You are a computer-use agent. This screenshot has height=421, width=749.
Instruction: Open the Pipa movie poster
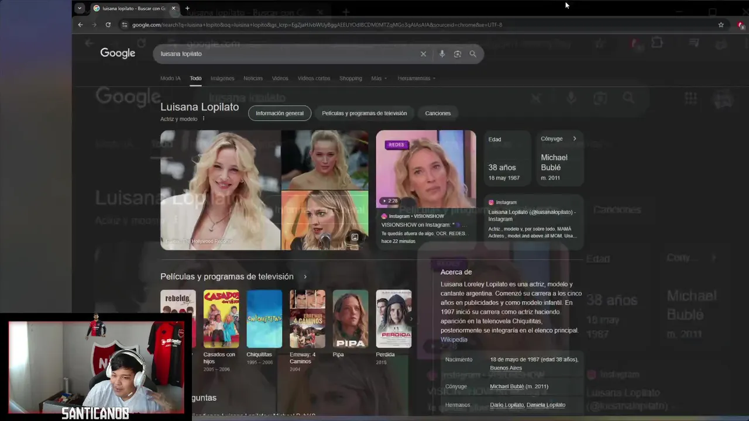(x=351, y=319)
